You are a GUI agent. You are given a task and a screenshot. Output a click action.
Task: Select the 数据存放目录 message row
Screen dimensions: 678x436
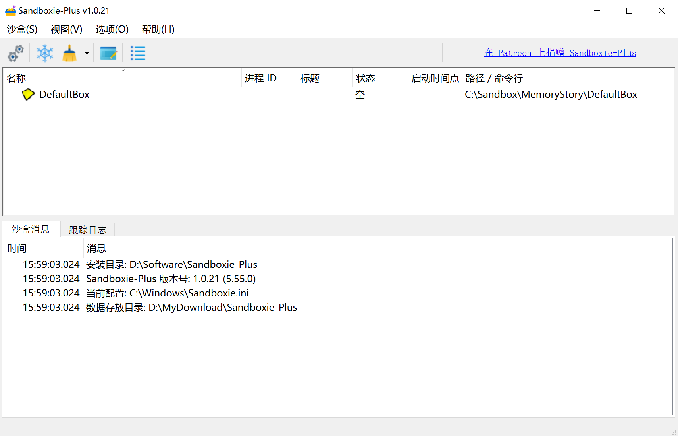338,308
